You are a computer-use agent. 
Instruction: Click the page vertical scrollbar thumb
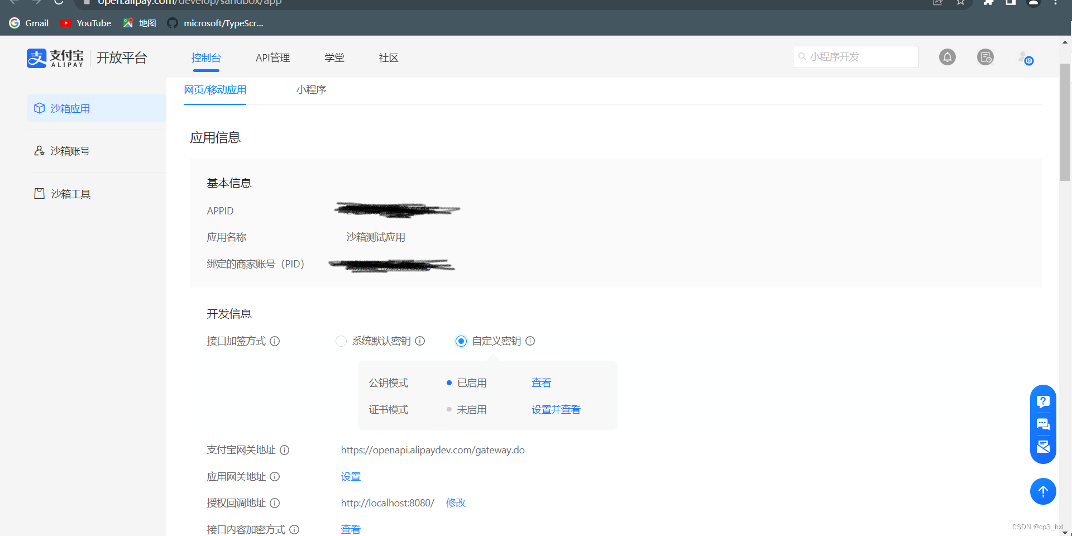tap(1065, 122)
